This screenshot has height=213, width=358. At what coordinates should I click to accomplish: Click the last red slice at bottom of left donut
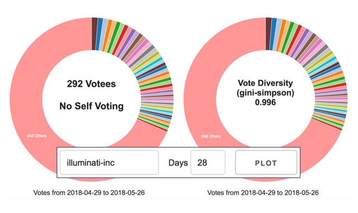coord(152,125)
